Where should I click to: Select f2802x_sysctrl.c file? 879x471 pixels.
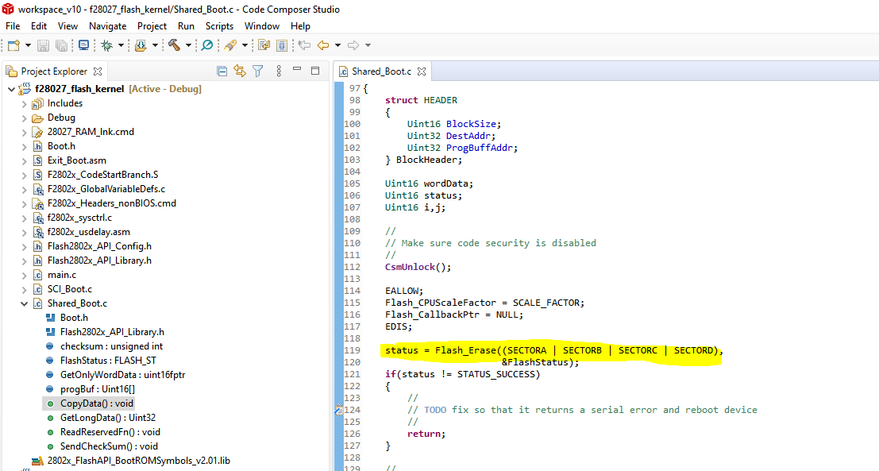[x=79, y=218]
